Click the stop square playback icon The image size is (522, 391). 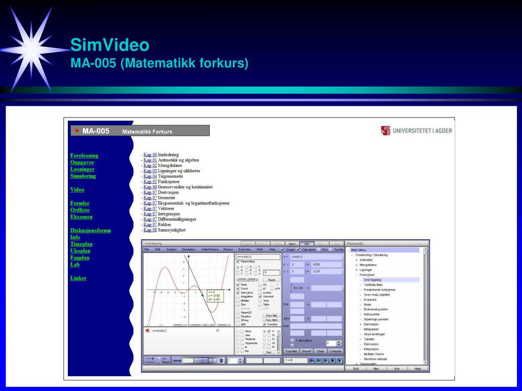332,361
